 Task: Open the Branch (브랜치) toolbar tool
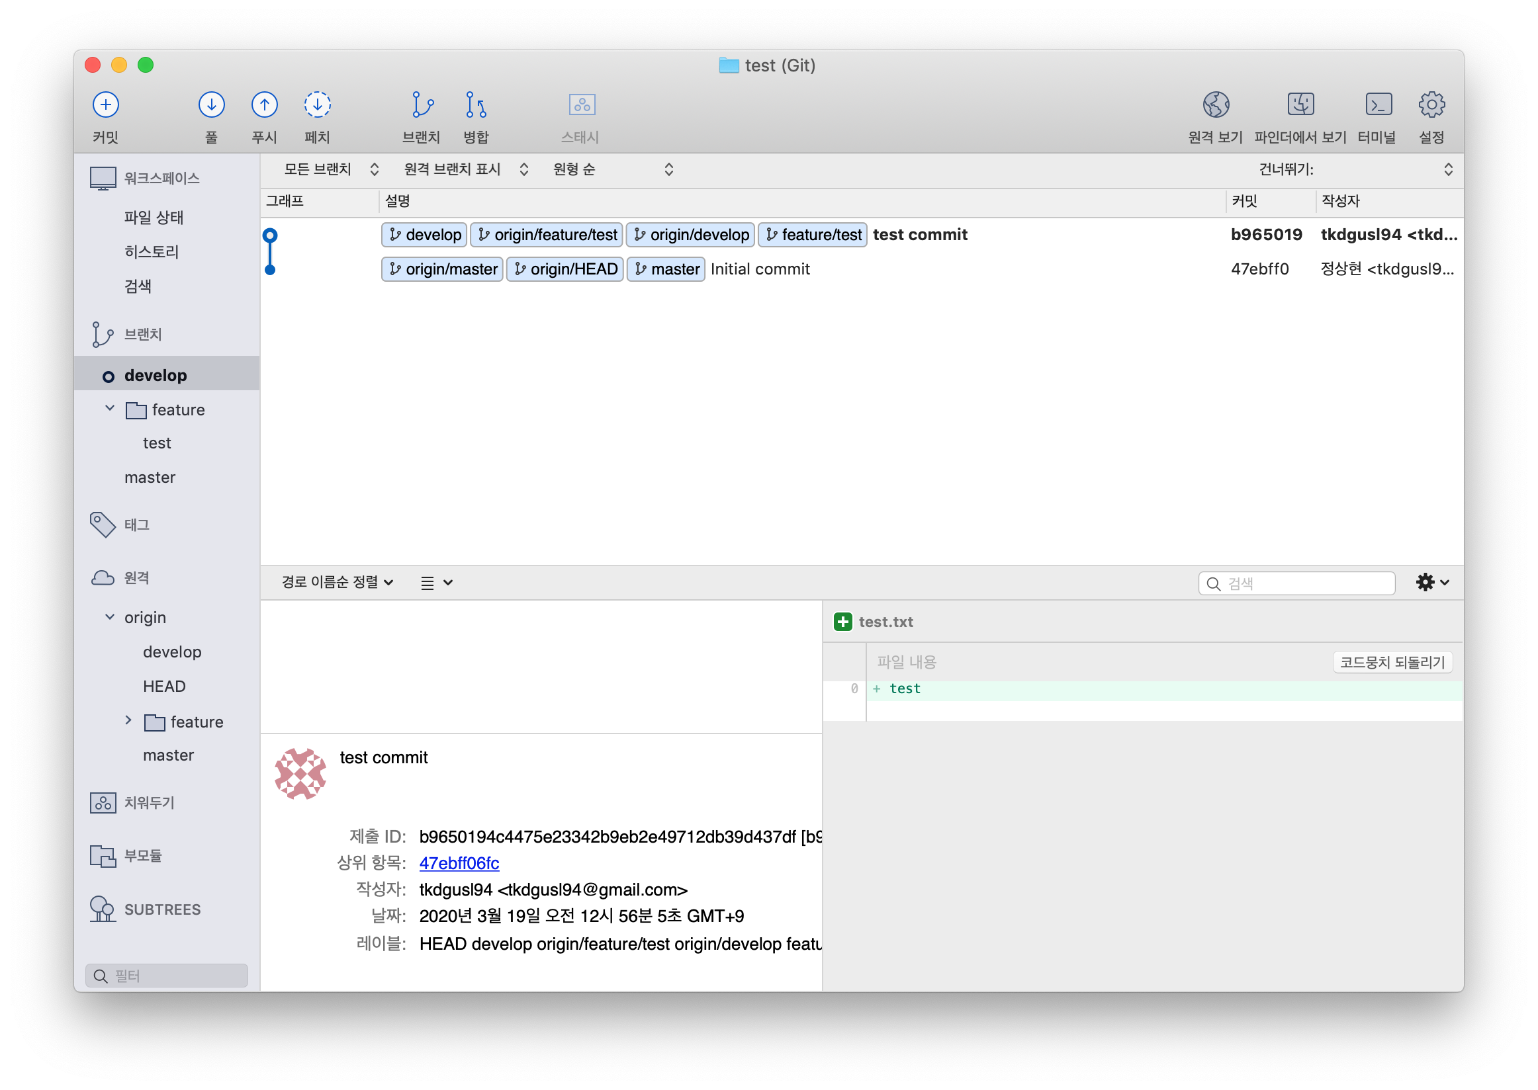coord(422,105)
